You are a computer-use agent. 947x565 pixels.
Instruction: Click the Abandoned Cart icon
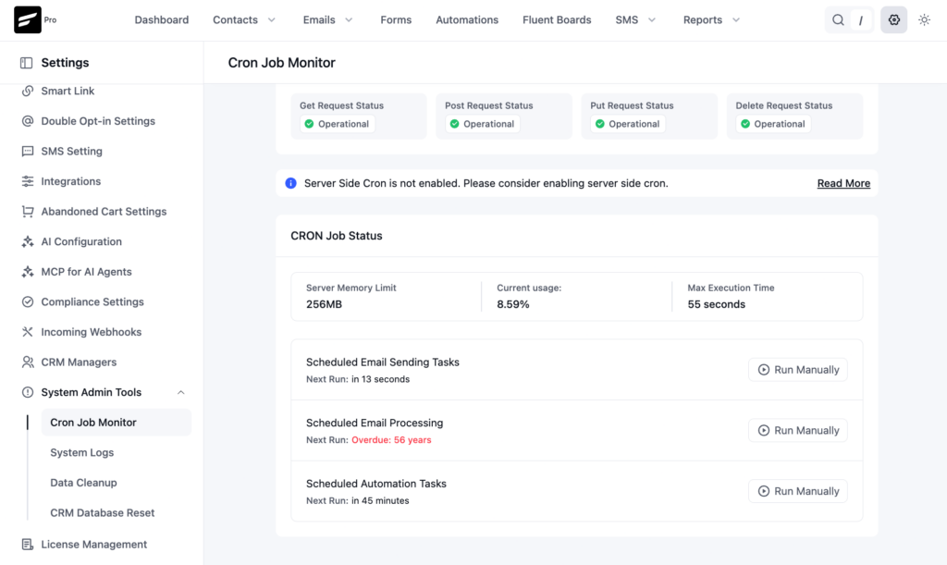pyautogui.click(x=27, y=212)
